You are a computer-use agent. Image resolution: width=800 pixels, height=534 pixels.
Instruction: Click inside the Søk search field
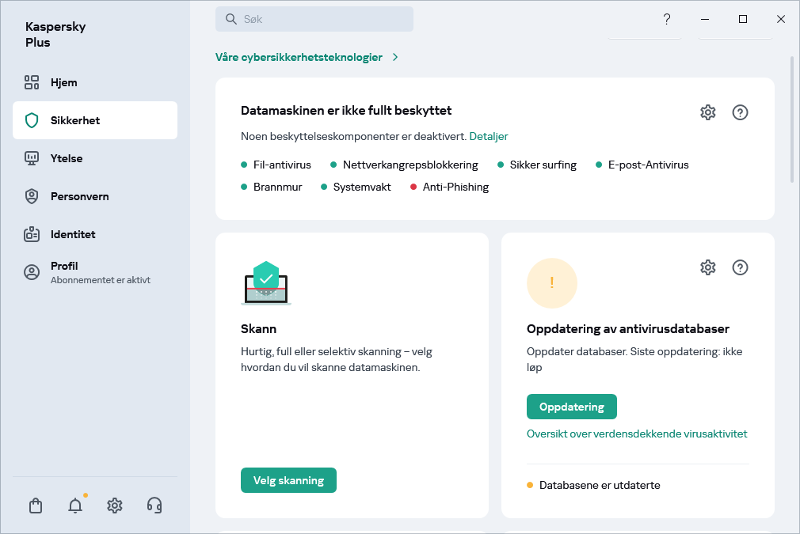point(314,18)
